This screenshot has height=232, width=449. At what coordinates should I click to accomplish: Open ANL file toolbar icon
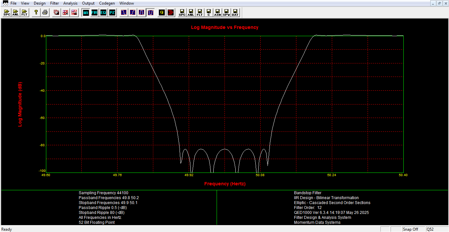tap(15, 13)
